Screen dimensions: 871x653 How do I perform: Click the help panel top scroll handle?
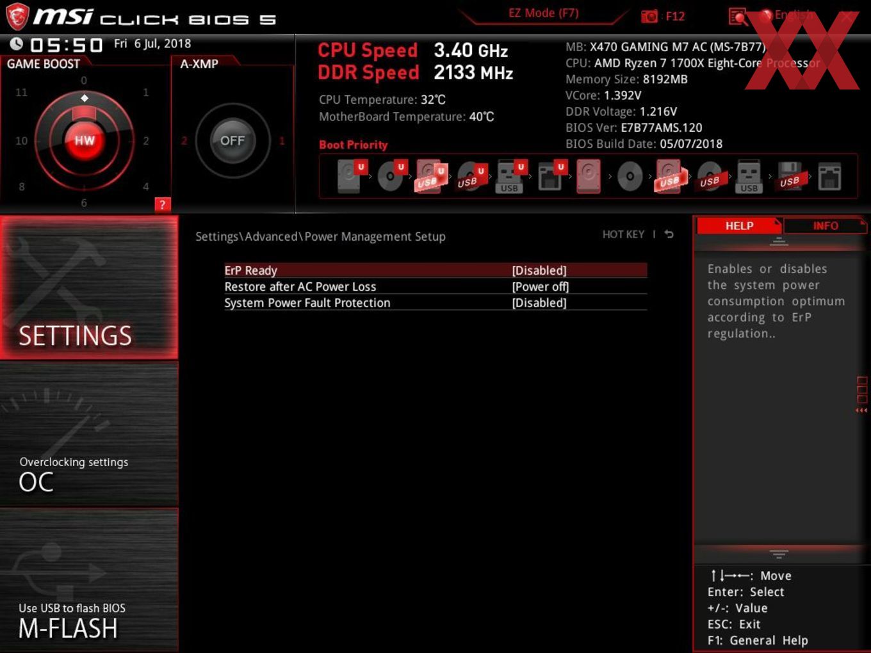click(779, 241)
